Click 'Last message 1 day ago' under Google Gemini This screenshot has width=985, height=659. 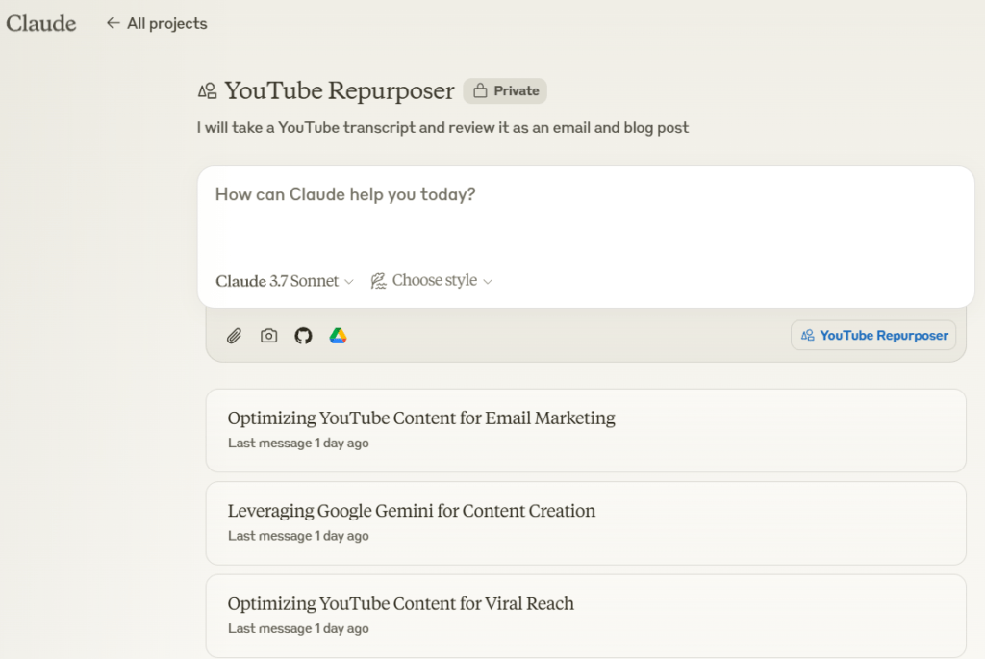(298, 536)
